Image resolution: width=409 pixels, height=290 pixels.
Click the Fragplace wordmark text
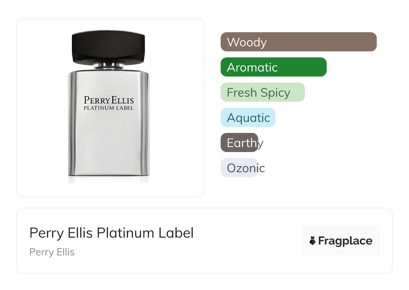tap(345, 241)
